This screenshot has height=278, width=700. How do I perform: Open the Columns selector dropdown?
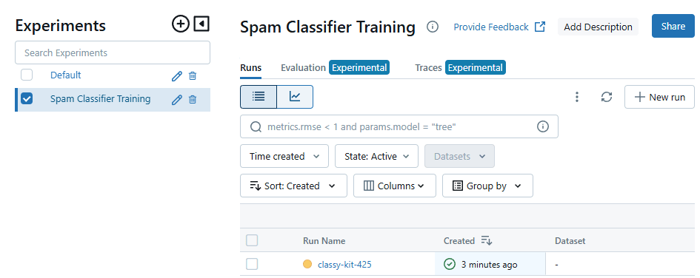(395, 186)
